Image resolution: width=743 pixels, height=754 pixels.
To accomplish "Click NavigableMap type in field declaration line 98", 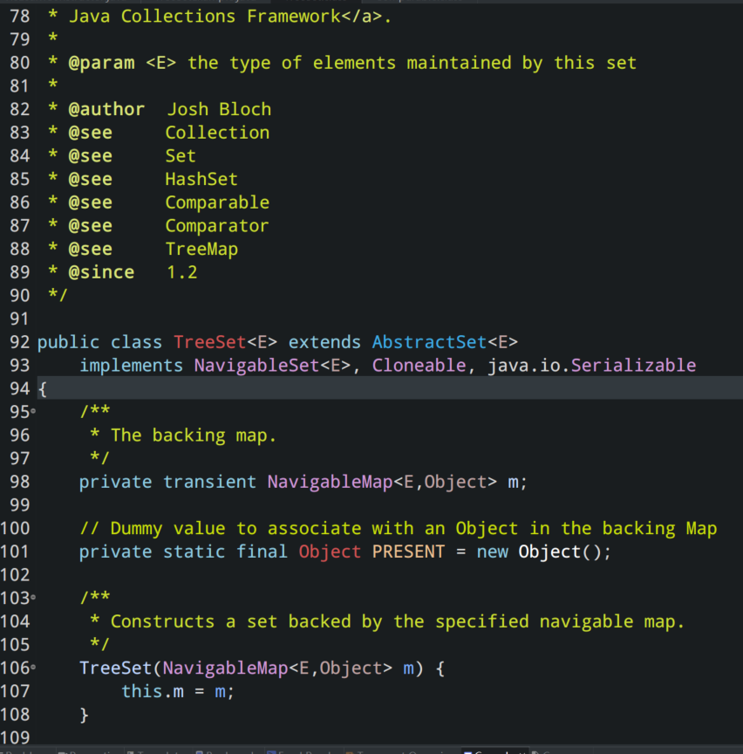I will pyautogui.click(x=330, y=482).
